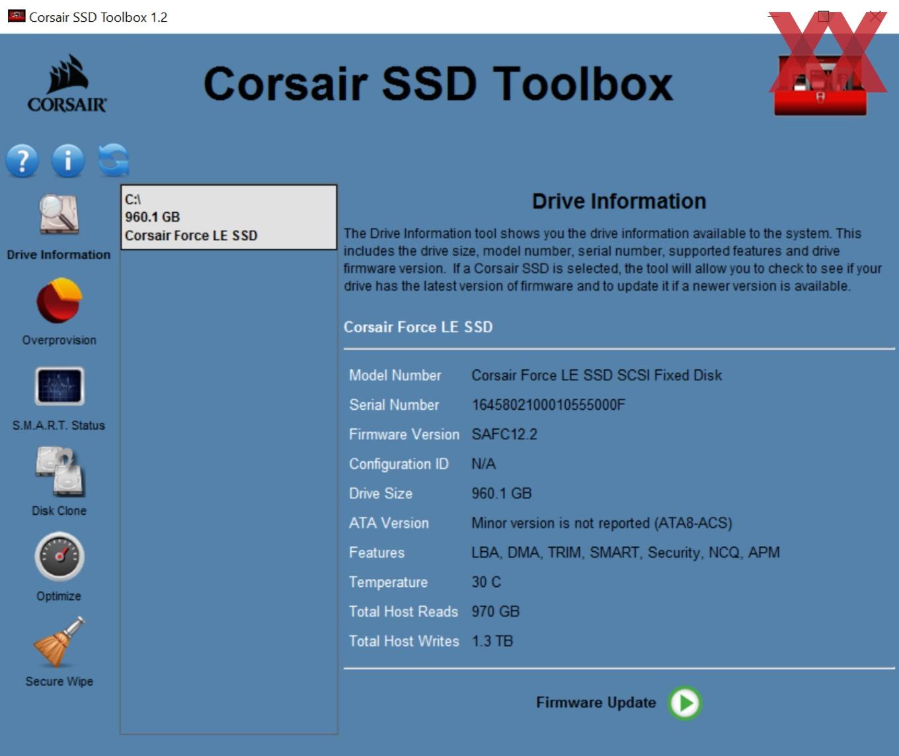899x756 pixels.
Task: Click the Corsair Force LE SSD section title
Action: point(418,327)
